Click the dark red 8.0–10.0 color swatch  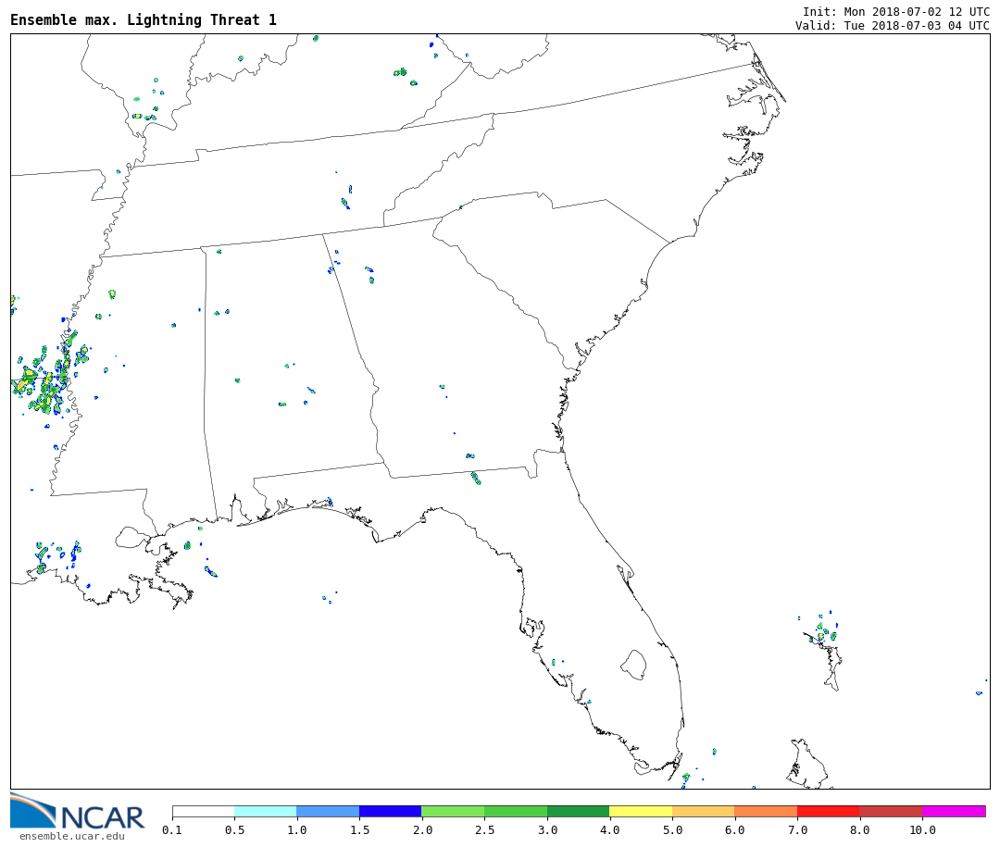(x=891, y=811)
